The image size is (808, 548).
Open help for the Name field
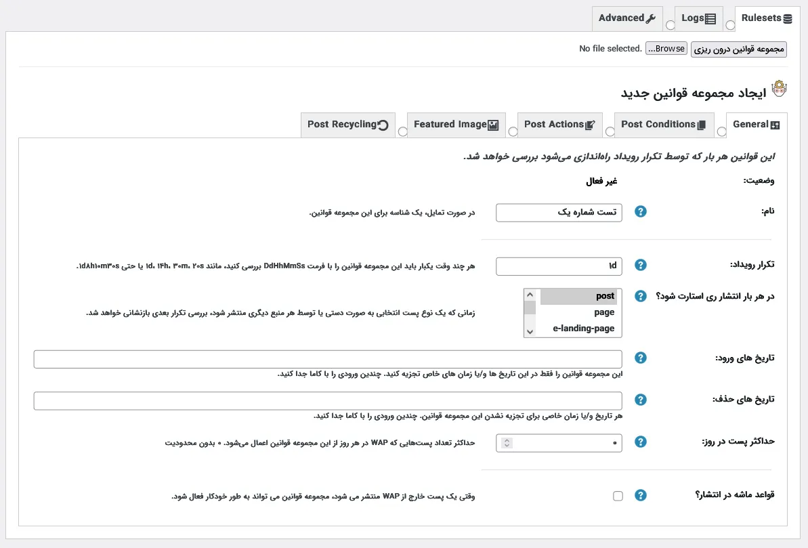pos(641,212)
